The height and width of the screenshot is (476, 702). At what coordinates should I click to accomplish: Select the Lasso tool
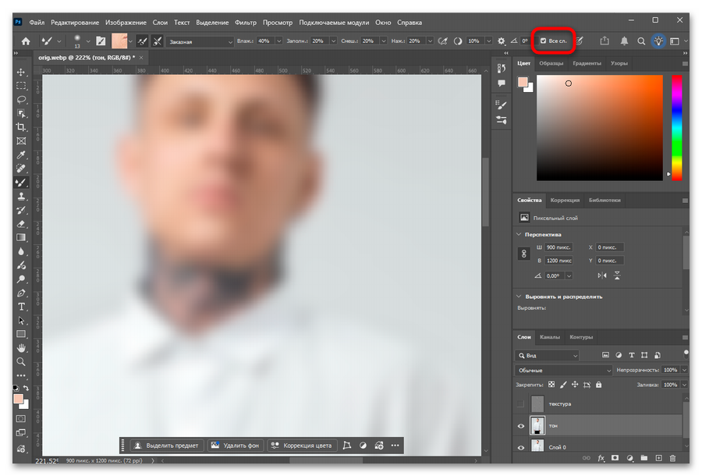[x=21, y=99]
